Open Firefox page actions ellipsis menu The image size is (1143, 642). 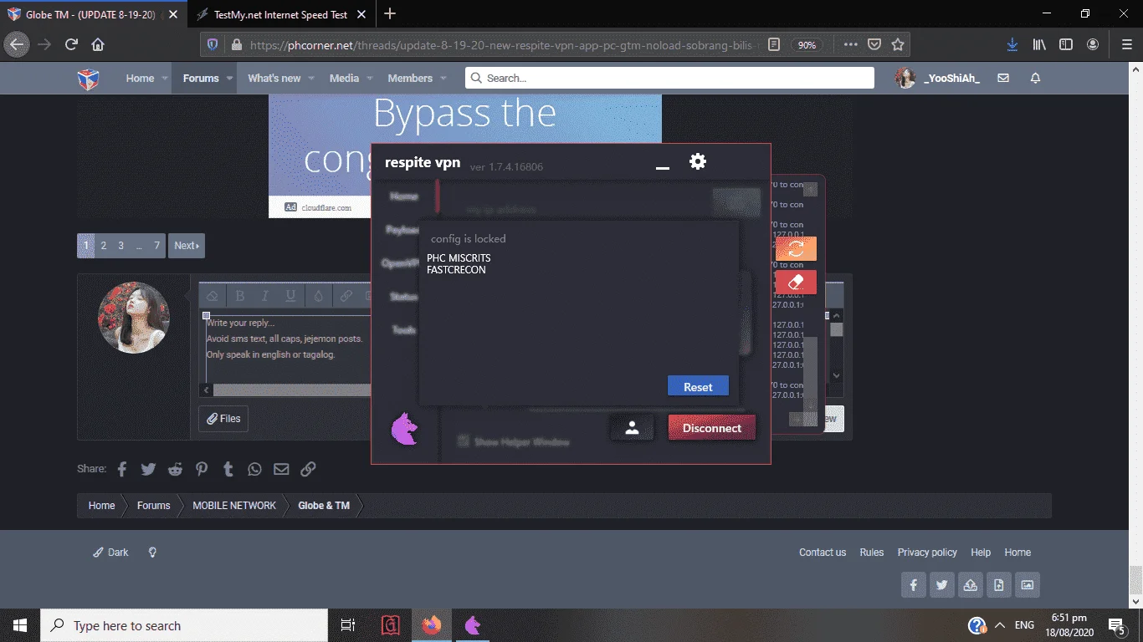850,44
